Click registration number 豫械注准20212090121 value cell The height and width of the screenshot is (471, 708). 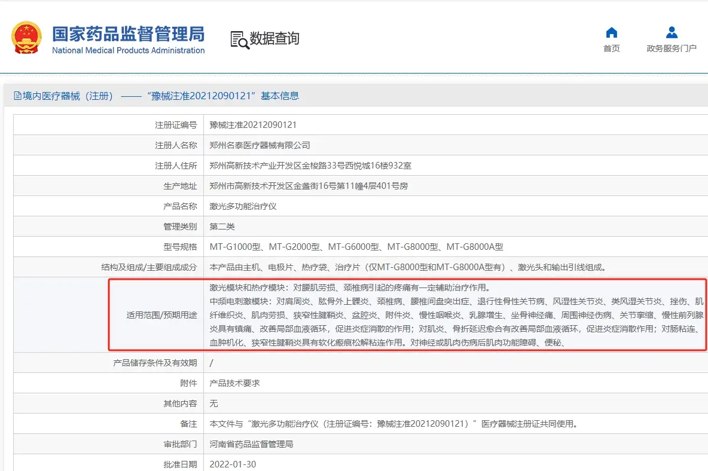point(253,125)
